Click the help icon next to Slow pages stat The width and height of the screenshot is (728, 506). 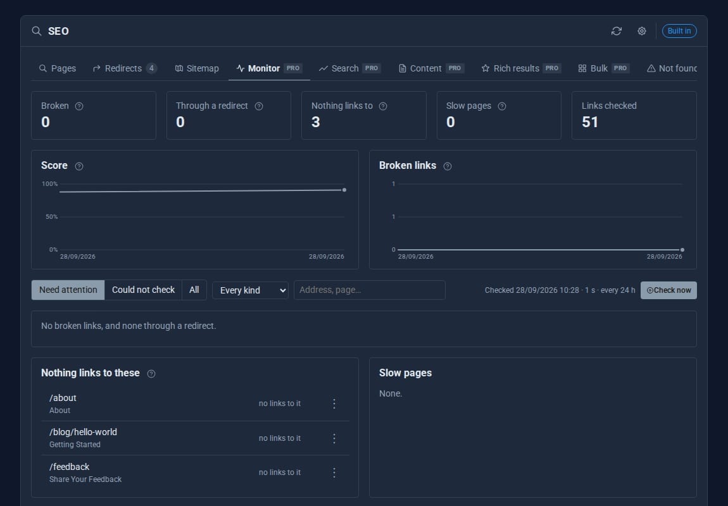pos(502,106)
